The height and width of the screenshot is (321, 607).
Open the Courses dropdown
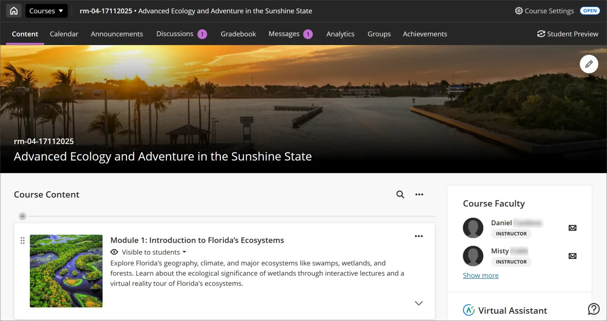pyautogui.click(x=46, y=10)
